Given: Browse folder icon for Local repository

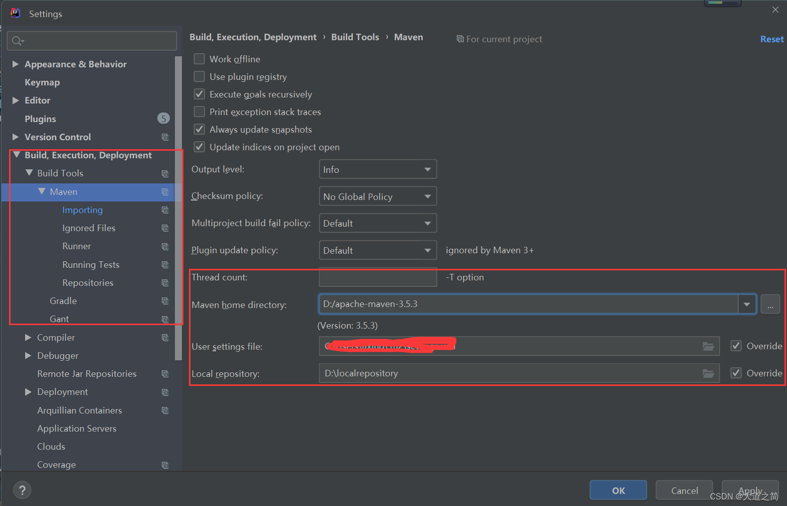Looking at the screenshot, I should 708,373.
